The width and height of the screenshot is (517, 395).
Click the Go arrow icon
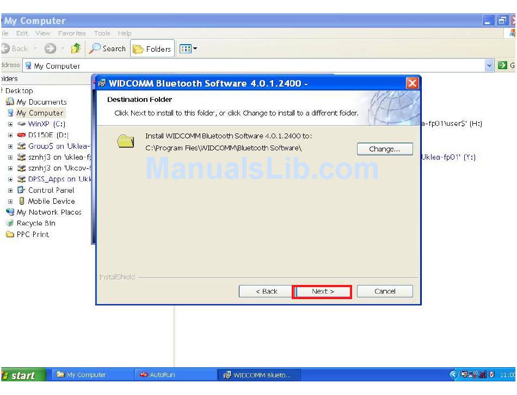click(502, 65)
